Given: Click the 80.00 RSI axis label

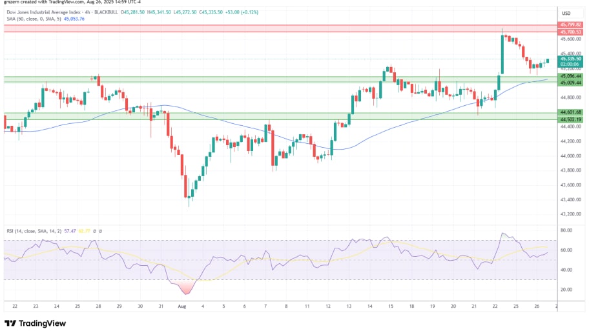Looking at the screenshot, I should click(566, 230).
